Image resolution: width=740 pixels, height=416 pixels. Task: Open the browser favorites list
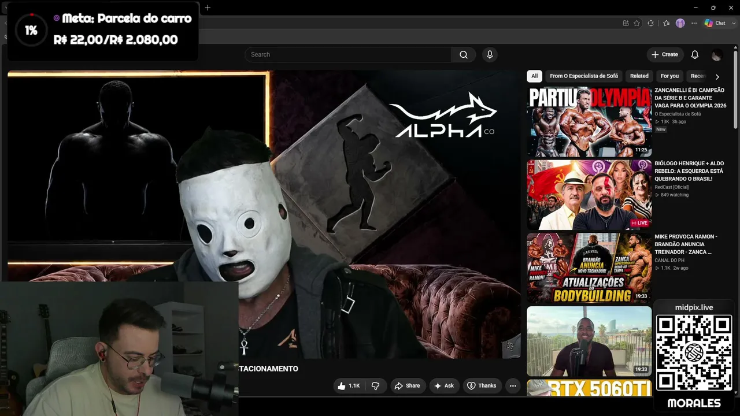[x=666, y=23]
